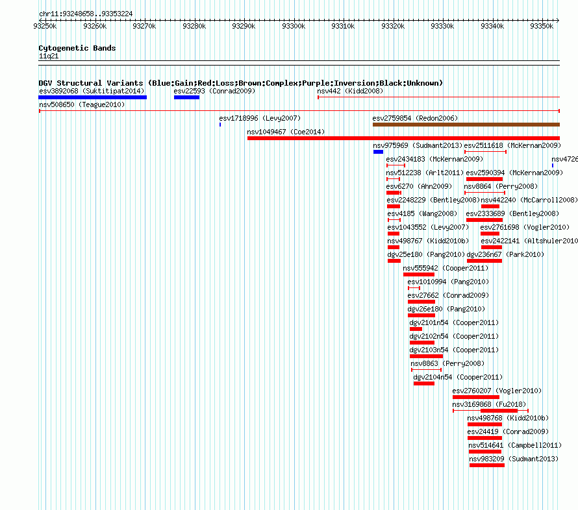This screenshot has height=510, width=578.
Task: Click esv6270 (Ahn2009) label
Action: [x=419, y=186]
